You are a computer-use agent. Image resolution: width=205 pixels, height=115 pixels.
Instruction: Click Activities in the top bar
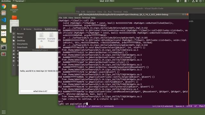6,1
